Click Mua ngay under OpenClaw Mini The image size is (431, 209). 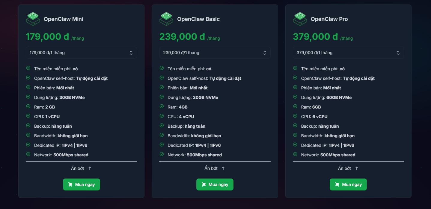[x=81, y=184]
